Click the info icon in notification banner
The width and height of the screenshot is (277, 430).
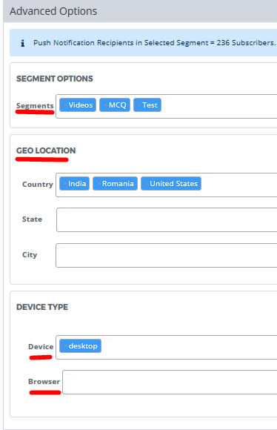23,43
